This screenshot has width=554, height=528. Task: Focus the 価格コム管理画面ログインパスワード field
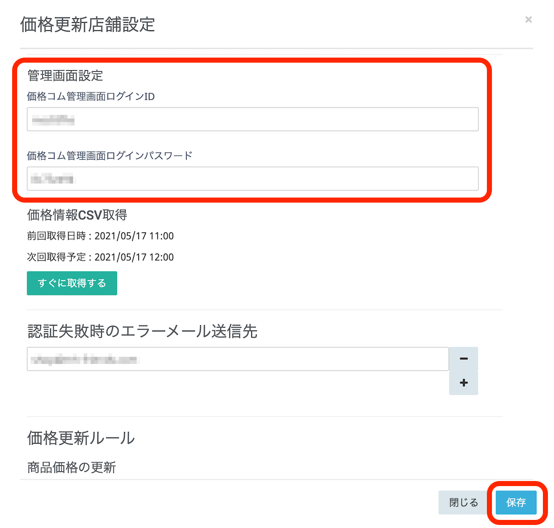[252, 178]
